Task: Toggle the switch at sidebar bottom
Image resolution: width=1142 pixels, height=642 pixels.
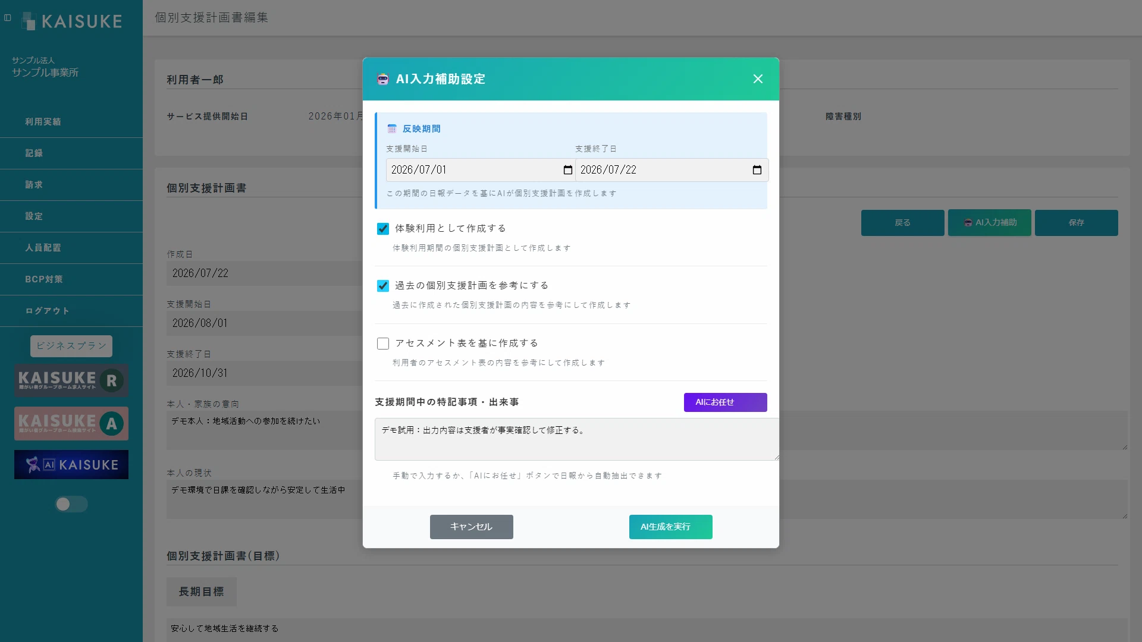Action: 71,504
